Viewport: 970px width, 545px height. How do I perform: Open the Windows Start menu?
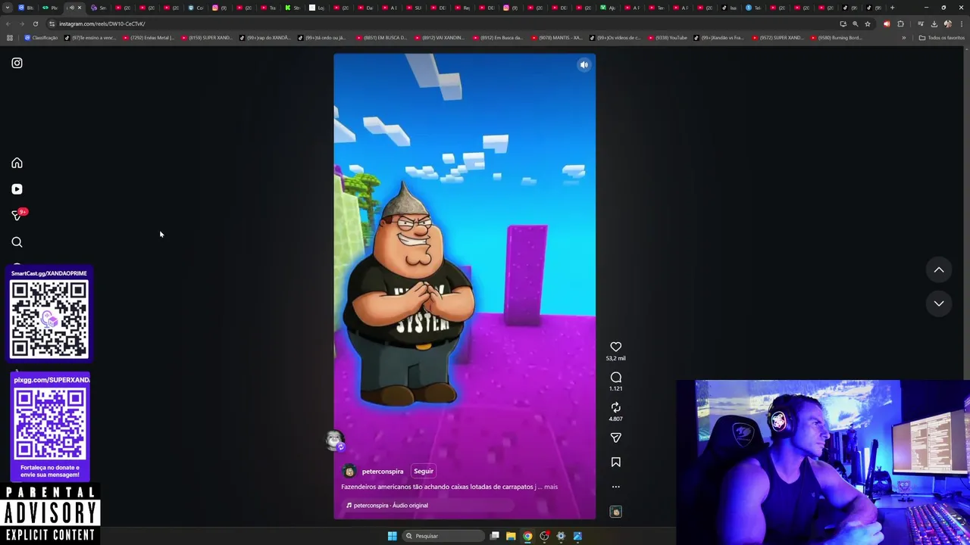392,536
